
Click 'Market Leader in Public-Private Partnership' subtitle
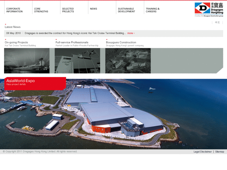pyautogui.click(x=77, y=46)
